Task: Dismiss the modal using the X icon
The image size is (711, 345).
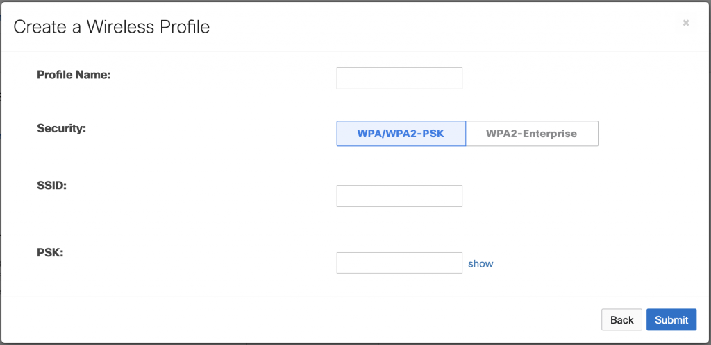Action: [x=685, y=23]
